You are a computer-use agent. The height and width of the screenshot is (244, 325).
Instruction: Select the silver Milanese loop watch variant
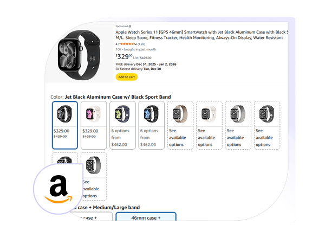click(x=238, y=125)
